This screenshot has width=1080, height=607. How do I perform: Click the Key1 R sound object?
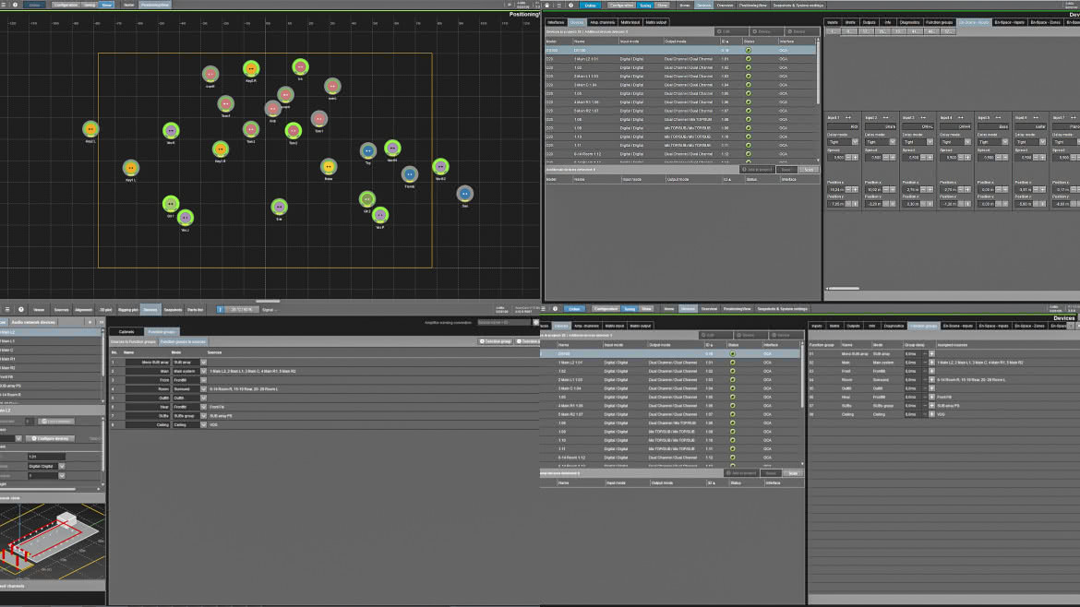pos(221,149)
